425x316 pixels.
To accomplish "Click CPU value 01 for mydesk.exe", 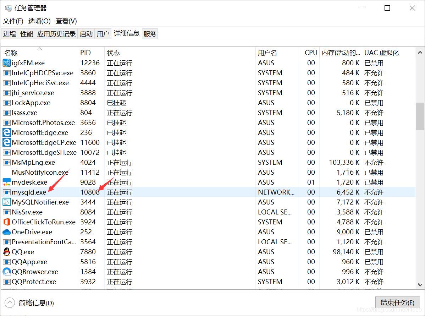I will pyautogui.click(x=311, y=182).
